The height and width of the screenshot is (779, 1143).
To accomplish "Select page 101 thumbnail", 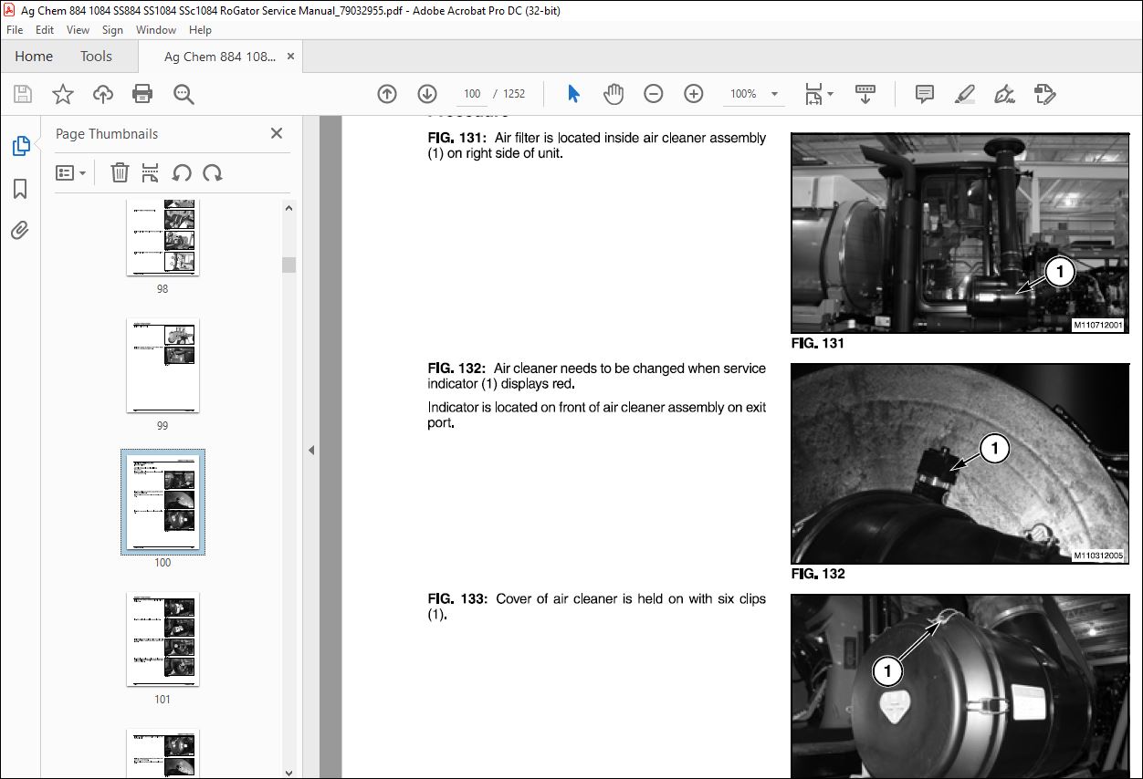I will pos(163,639).
